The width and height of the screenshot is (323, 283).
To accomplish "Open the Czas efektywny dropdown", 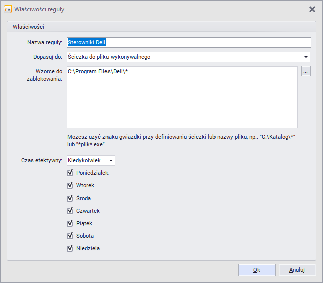I will click(91, 160).
